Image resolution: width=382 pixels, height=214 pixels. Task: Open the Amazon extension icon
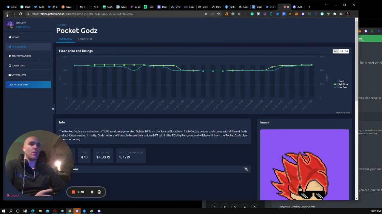tap(227, 14)
